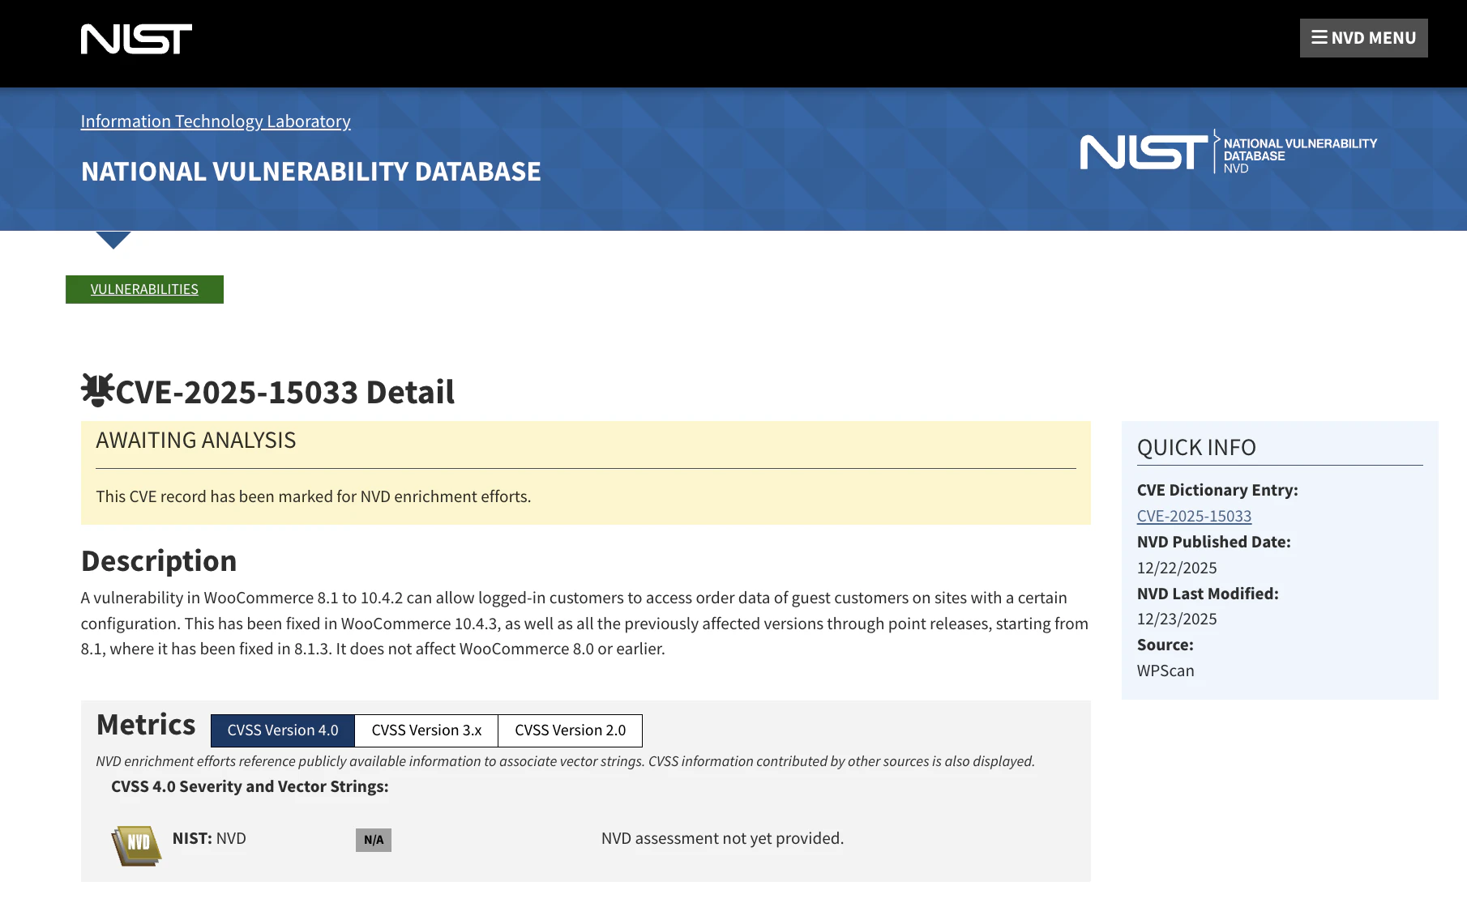Click the 'CVE Dictionary Entry:' label
Viewport: 1467px width, 907px height.
(1217, 490)
